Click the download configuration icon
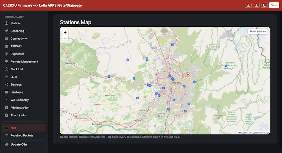 (248, 5)
